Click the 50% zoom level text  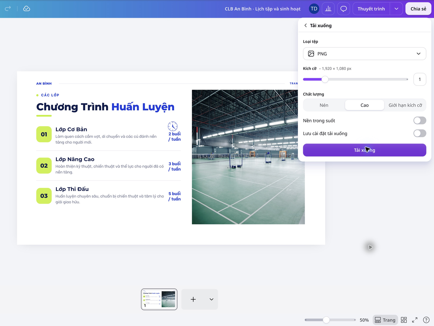click(x=364, y=320)
